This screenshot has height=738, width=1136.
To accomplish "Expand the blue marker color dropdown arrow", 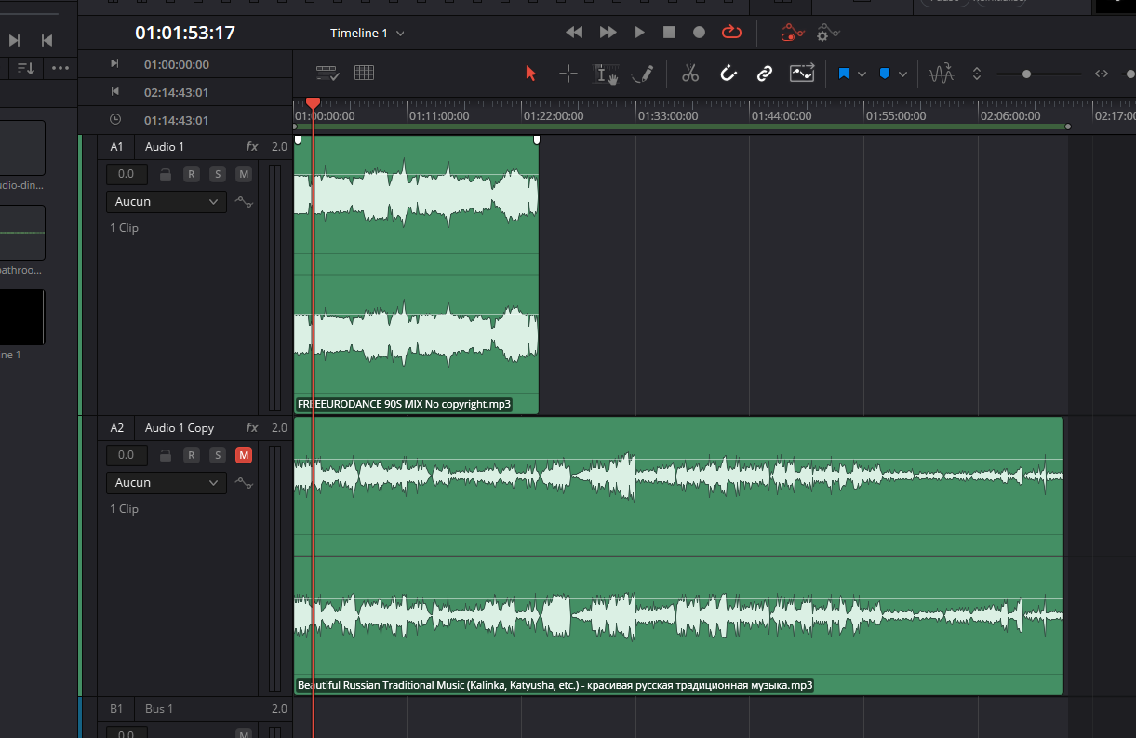I will [x=902, y=74].
